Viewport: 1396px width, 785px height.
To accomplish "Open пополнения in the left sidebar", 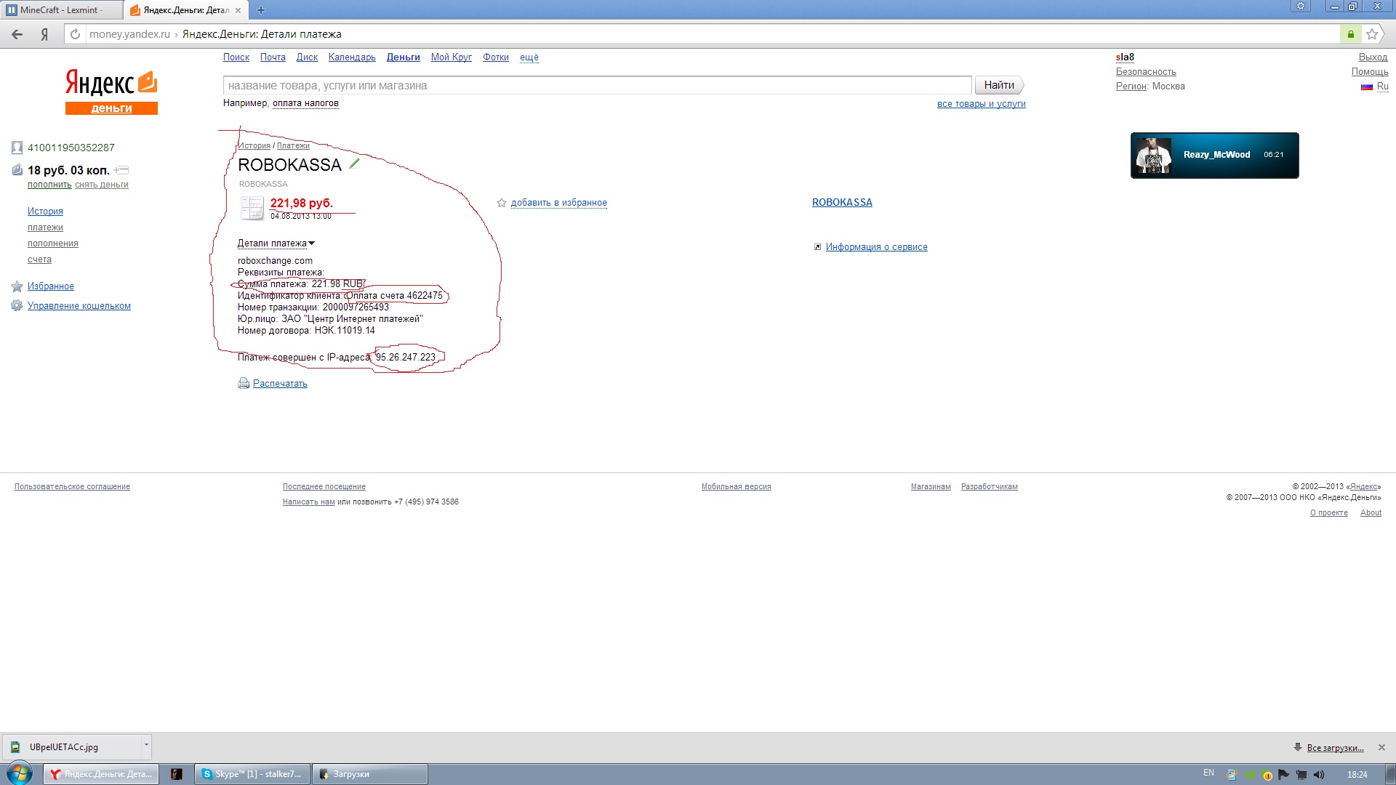I will coord(53,243).
